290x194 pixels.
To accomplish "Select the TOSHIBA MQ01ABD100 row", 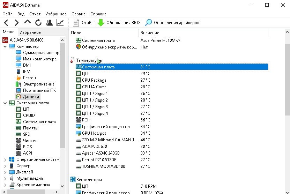I will (172, 166).
